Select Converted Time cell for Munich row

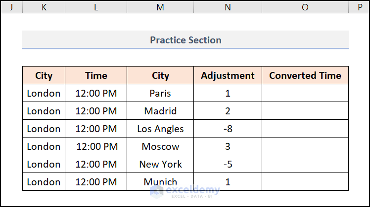[x=305, y=182]
